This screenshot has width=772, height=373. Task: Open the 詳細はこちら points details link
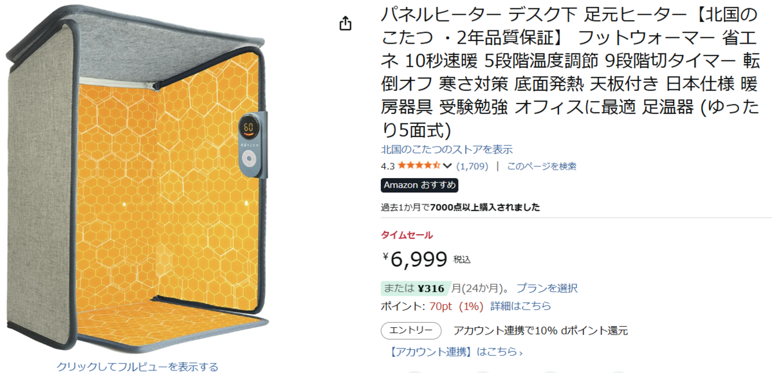coord(520,305)
